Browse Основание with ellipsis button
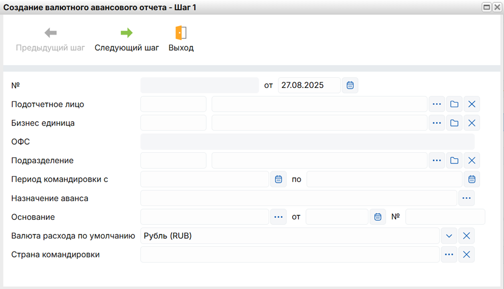This screenshot has height=289, width=504. click(x=278, y=217)
